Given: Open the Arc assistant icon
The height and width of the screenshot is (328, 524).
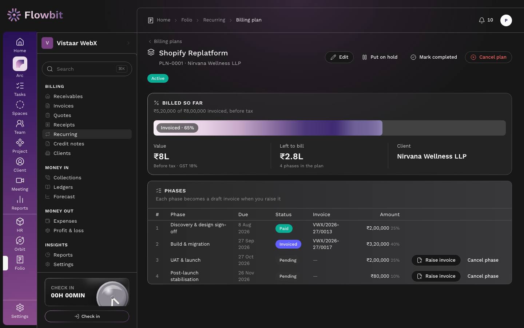Looking at the screenshot, I should (20, 67).
